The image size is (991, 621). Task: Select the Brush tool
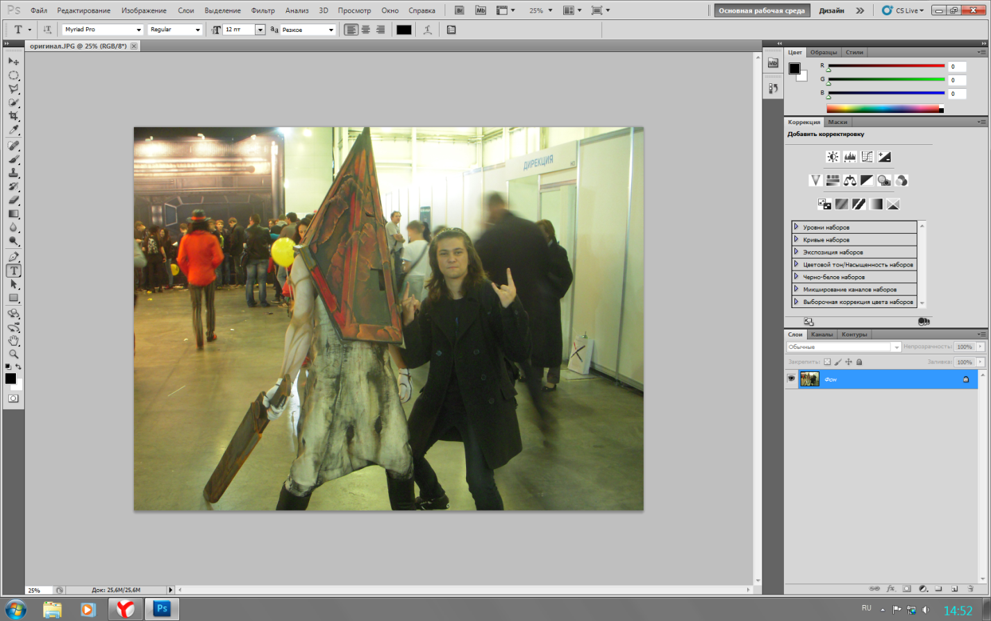pos(13,160)
